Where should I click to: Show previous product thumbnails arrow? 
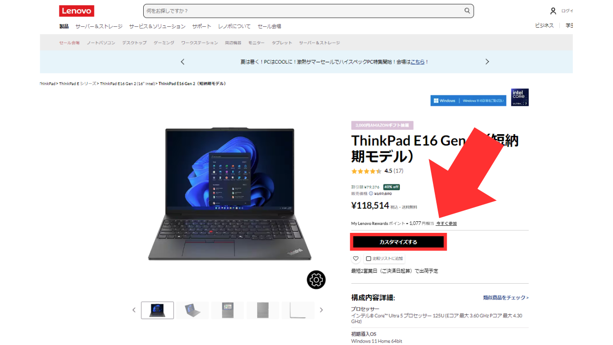pyautogui.click(x=134, y=310)
